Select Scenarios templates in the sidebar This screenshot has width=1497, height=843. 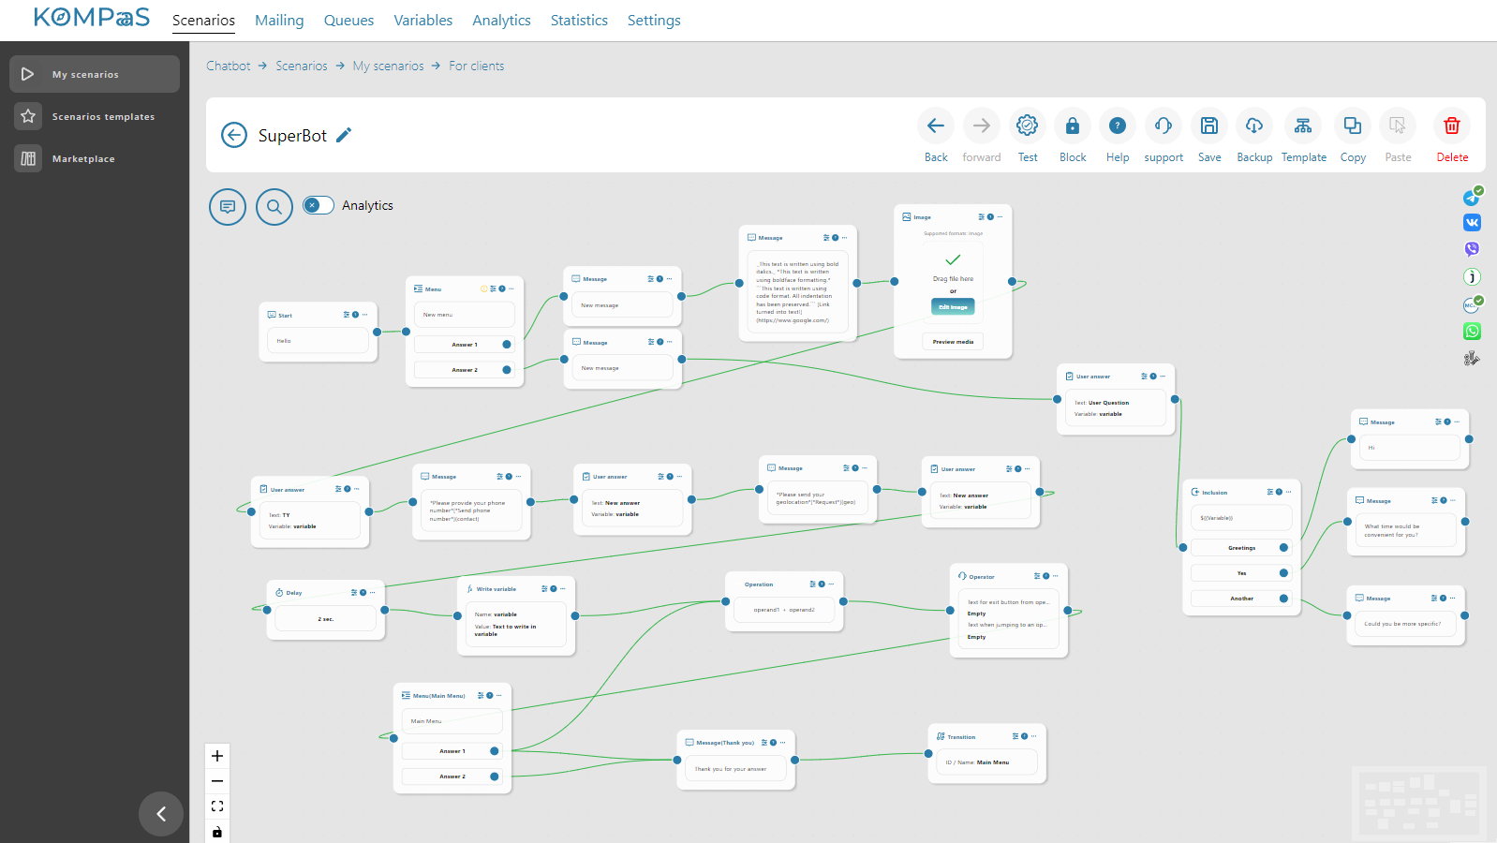(x=95, y=116)
